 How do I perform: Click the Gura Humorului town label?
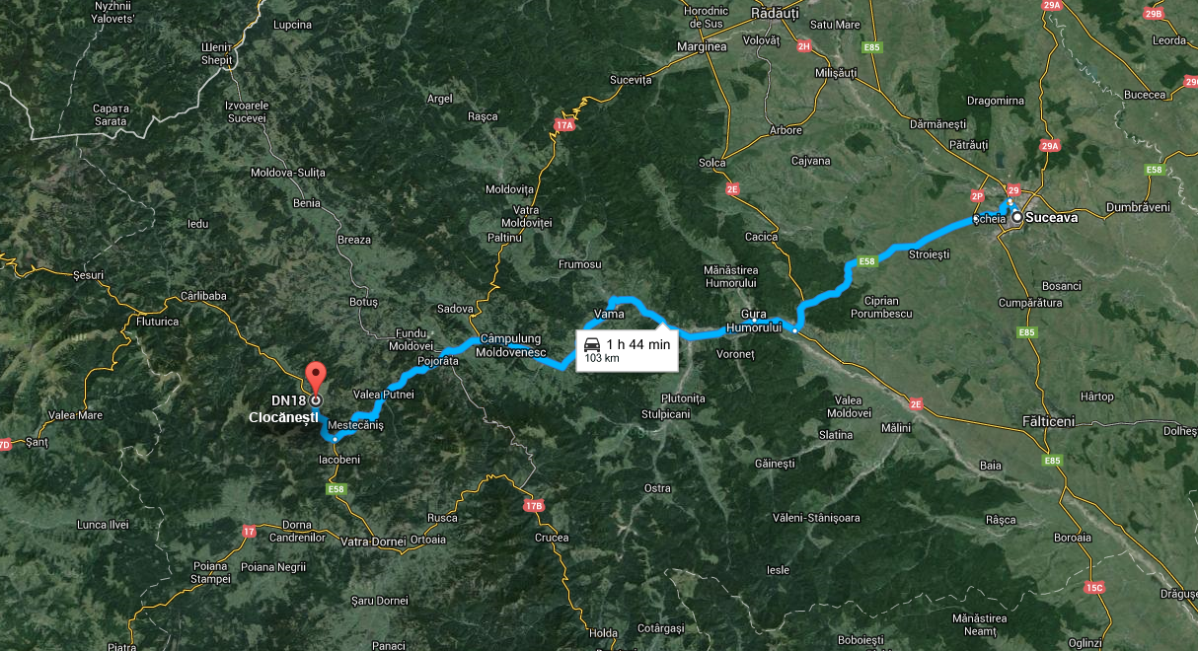(753, 320)
